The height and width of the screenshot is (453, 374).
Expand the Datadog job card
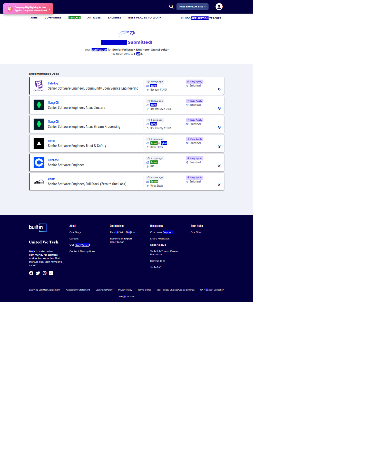pos(219,89)
